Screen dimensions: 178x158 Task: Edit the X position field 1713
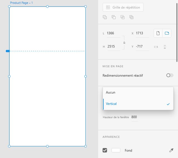143,33
